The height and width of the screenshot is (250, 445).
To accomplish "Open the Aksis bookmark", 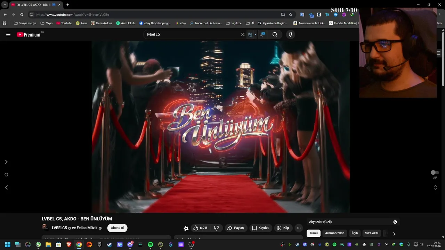I will tap(81, 23).
